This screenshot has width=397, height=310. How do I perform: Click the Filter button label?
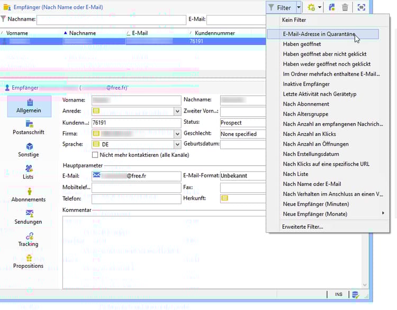284,8
